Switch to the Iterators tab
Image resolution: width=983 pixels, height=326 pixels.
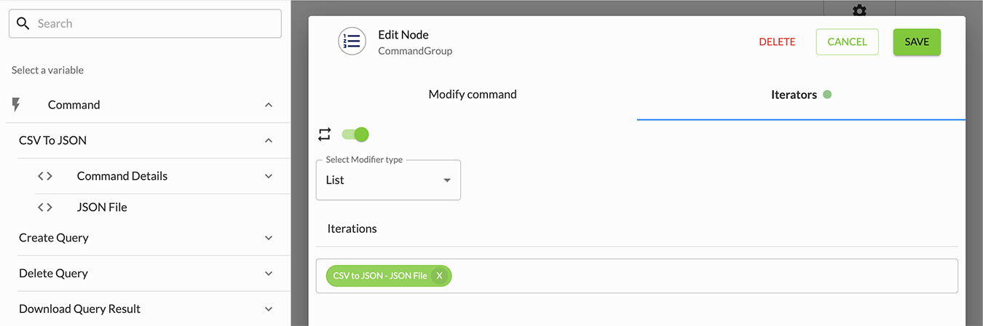[801, 95]
